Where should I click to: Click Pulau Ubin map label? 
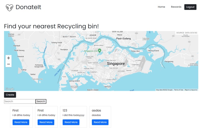pos(136,51)
